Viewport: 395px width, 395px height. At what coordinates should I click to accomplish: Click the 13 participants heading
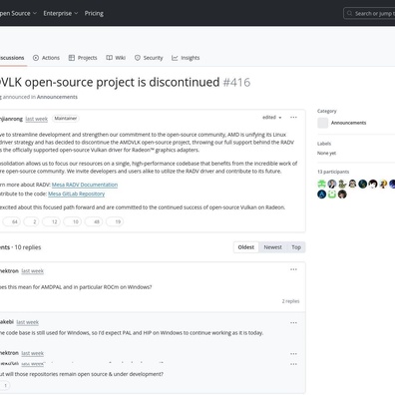(x=333, y=172)
